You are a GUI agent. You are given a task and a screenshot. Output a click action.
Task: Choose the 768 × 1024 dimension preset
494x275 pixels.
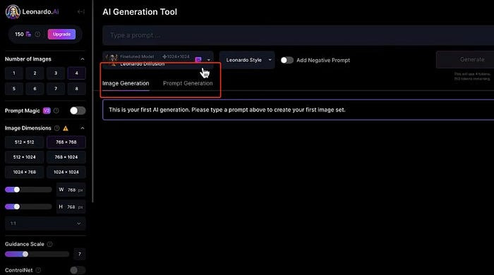coord(66,157)
